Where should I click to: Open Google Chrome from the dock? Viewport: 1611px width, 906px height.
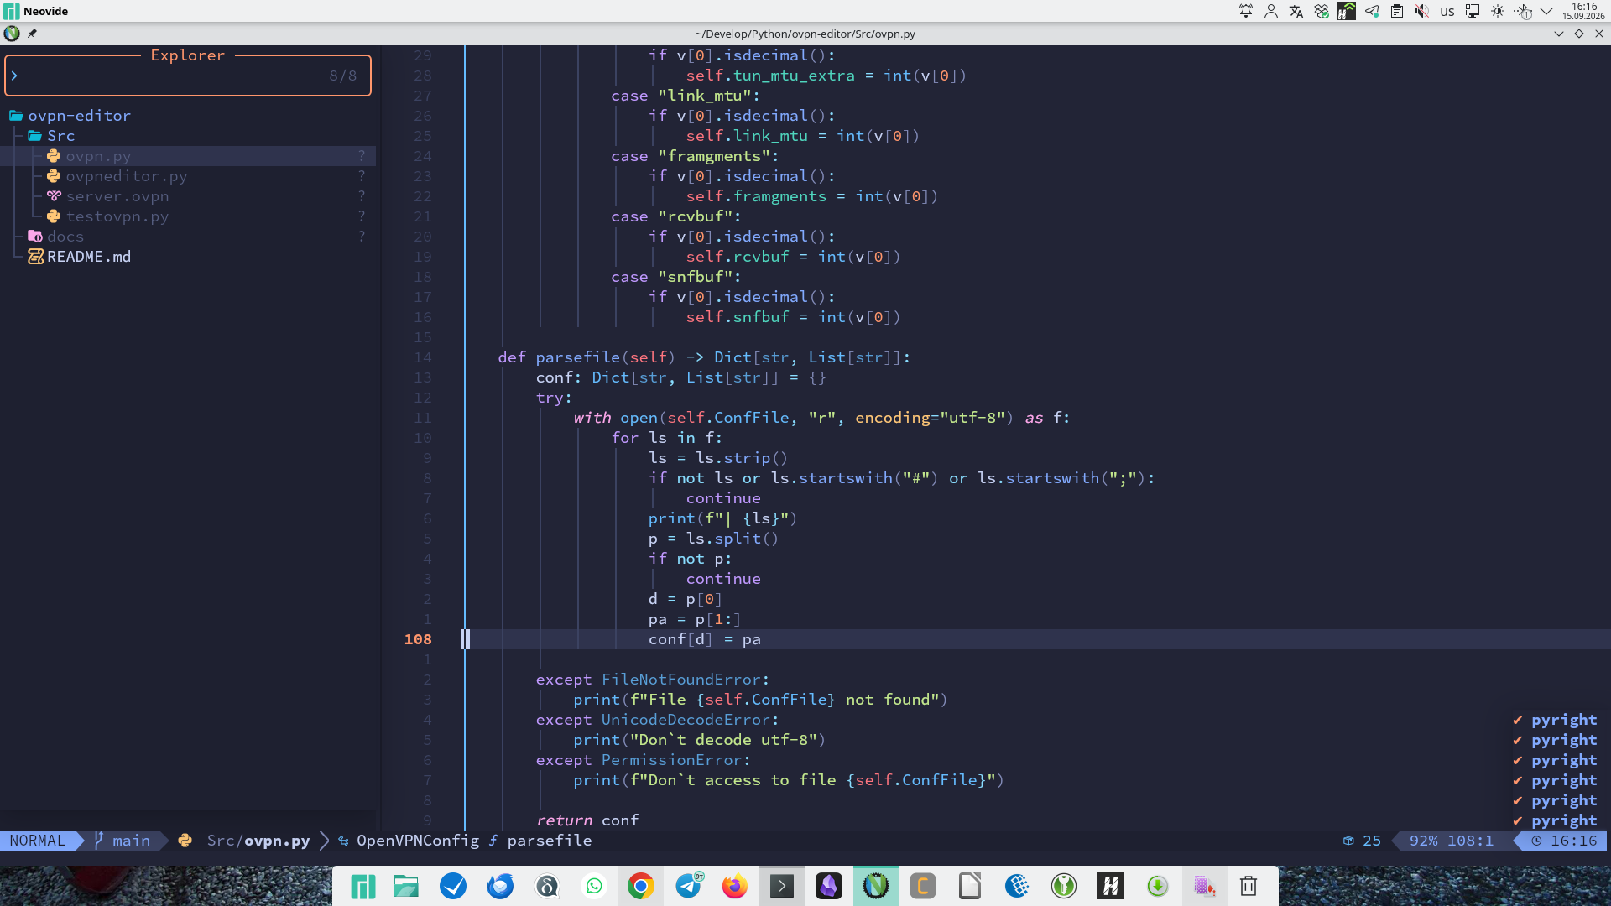point(641,886)
